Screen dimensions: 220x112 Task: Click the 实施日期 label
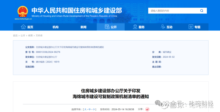[30, 67]
